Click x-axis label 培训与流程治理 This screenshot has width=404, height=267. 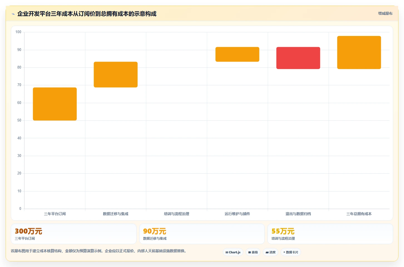(x=177, y=214)
